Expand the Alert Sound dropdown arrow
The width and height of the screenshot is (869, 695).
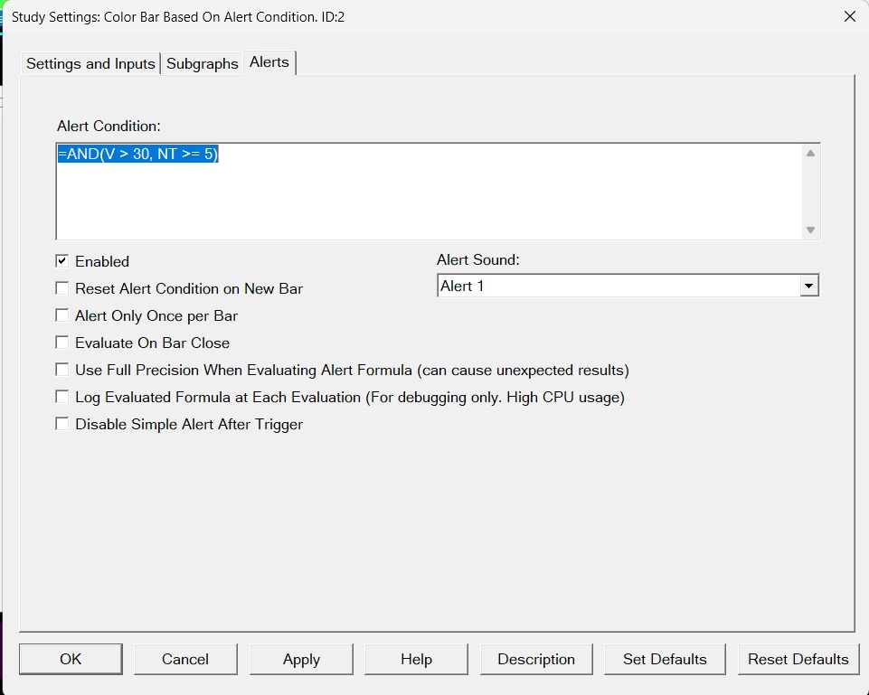point(808,286)
